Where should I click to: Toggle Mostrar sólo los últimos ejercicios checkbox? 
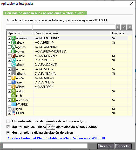pos(8,127)
